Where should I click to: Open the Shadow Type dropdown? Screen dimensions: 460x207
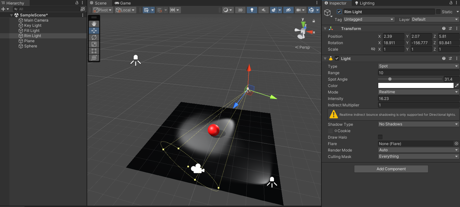point(418,124)
